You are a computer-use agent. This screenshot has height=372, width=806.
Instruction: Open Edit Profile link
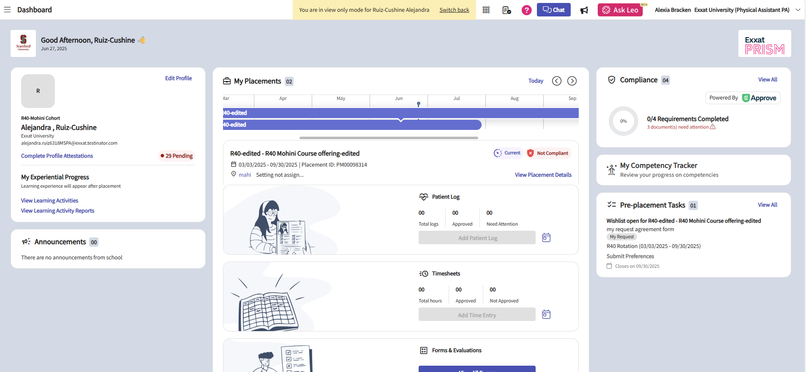(x=178, y=78)
